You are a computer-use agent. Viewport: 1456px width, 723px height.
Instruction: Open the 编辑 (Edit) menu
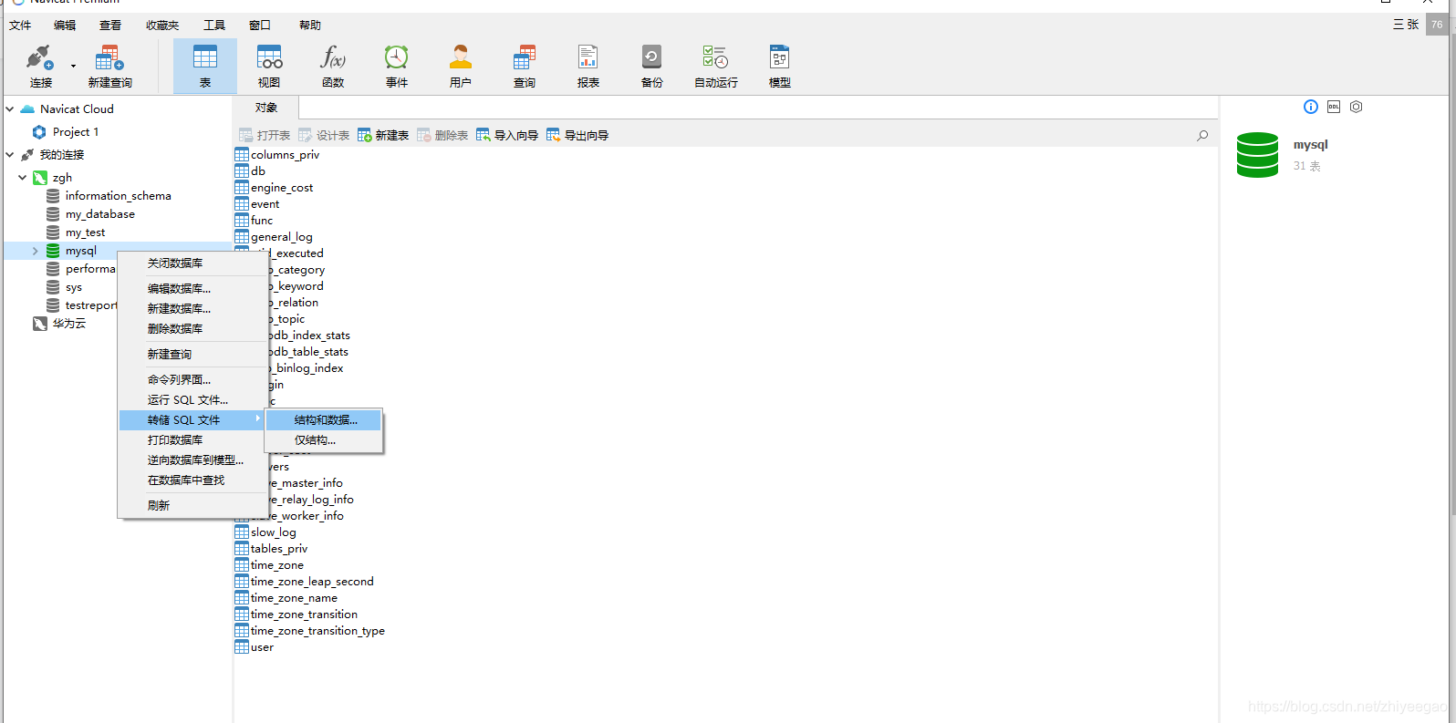click(x=65, y=25)
